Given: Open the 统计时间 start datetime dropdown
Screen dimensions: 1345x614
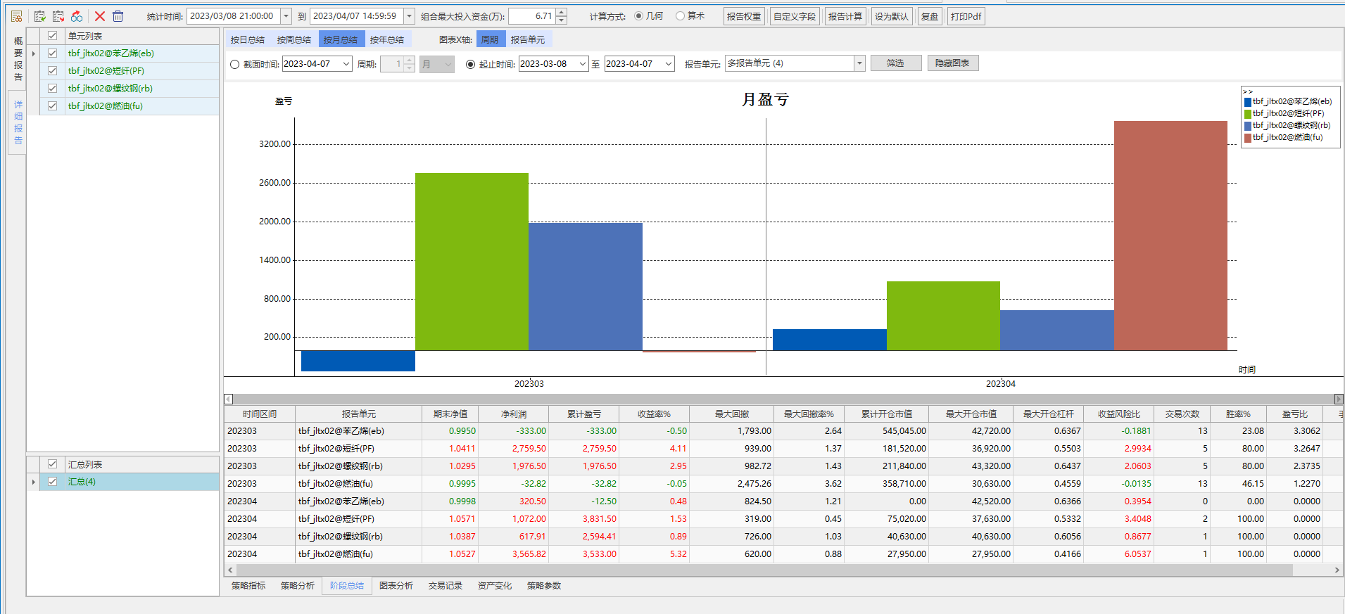Looking at the screenshot, I should coord(286,16).
